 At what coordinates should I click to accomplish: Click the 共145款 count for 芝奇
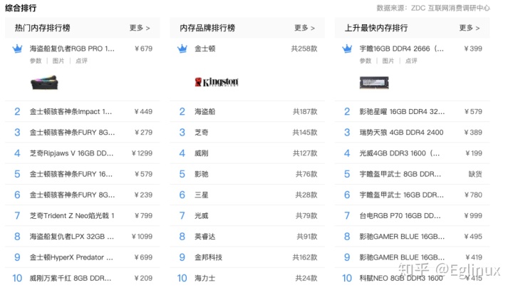305,133
